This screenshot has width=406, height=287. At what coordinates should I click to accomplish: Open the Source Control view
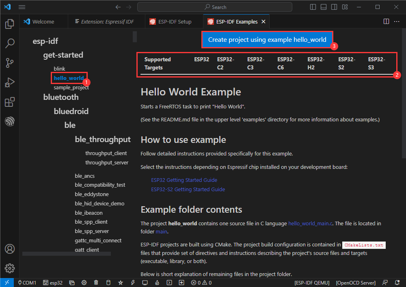point(10,63)
